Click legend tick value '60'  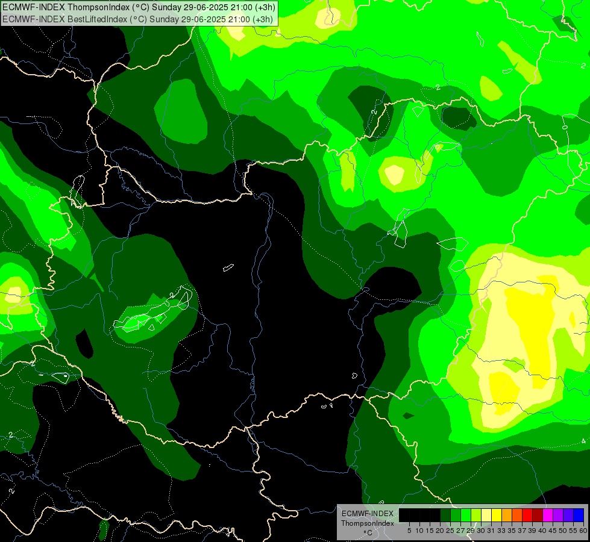point(583,531)
